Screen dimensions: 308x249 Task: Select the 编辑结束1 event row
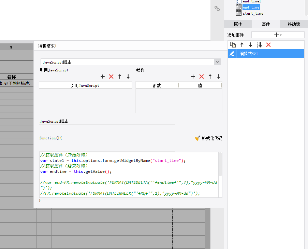tap(266, 54)
